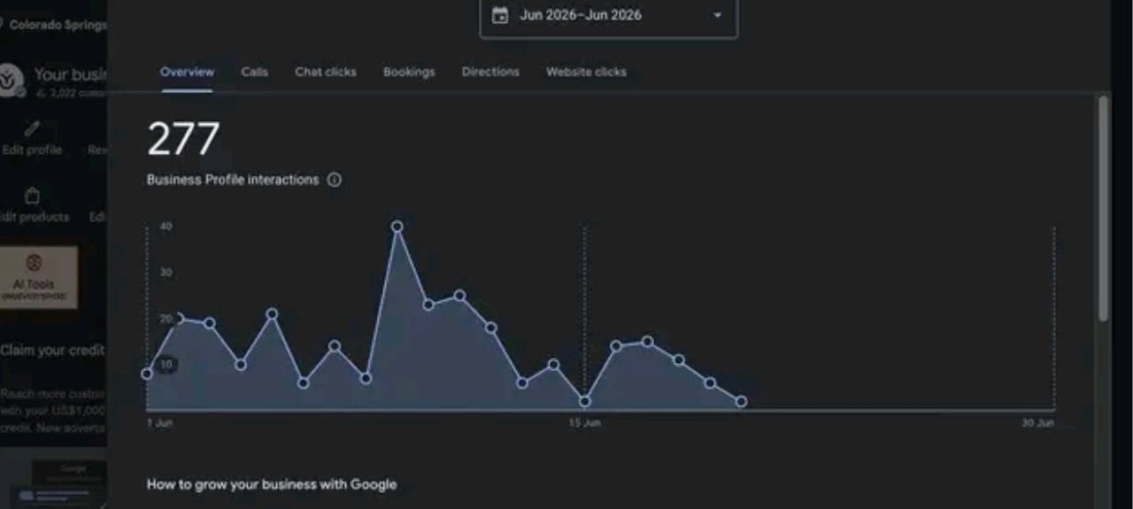
Task: Click the first chart data point on 1 Jun
Action: [147, 374]
